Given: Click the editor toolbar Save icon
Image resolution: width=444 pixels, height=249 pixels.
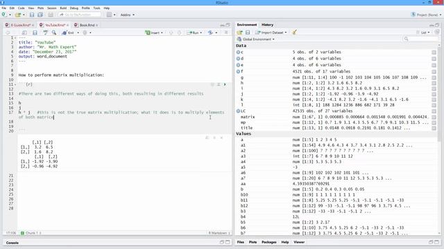Looking at the screenshot, I should (x=35, y=33).
